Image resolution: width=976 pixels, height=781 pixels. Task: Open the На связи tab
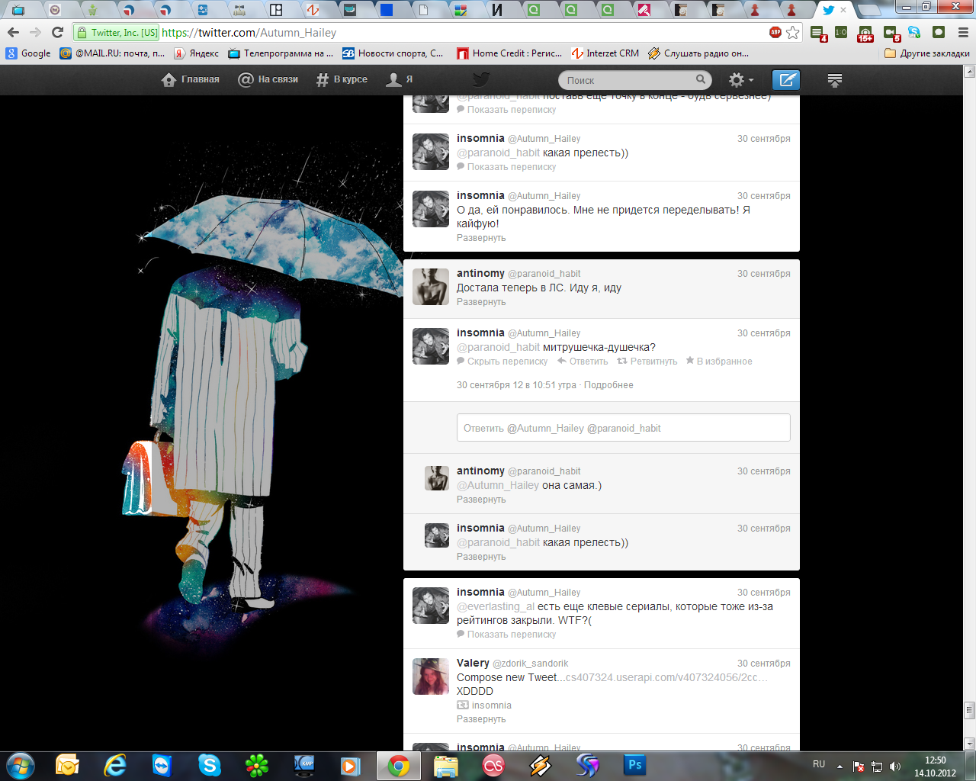pos(268,79)
